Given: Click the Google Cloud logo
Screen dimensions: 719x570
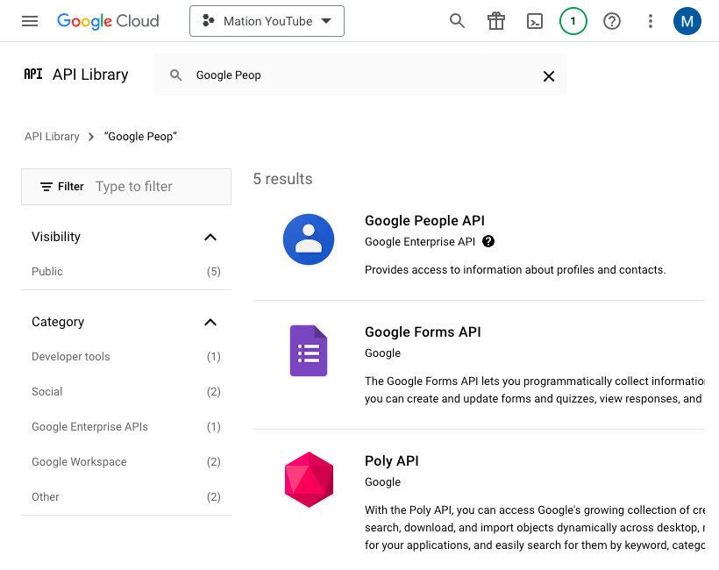Looking at the screenshot, I should [108, 21].
